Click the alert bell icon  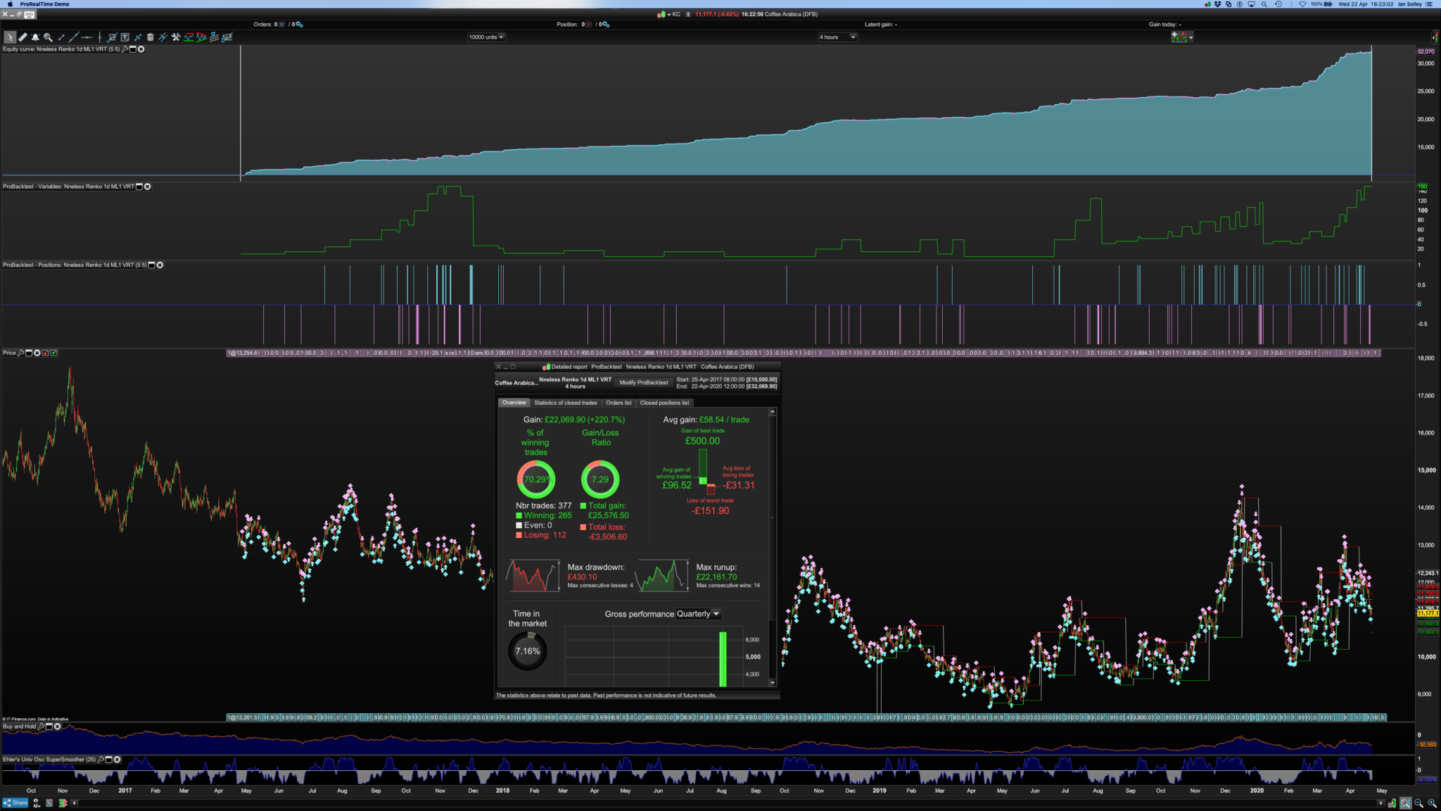[x=35, y=37]
